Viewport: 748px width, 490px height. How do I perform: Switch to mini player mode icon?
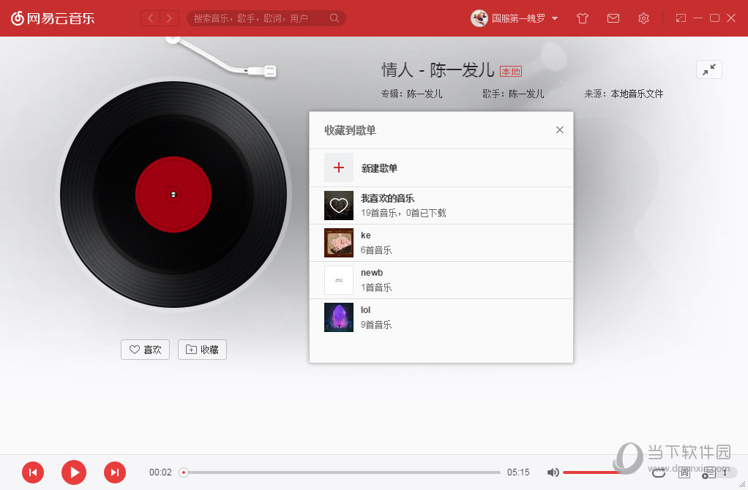point(681,18)
